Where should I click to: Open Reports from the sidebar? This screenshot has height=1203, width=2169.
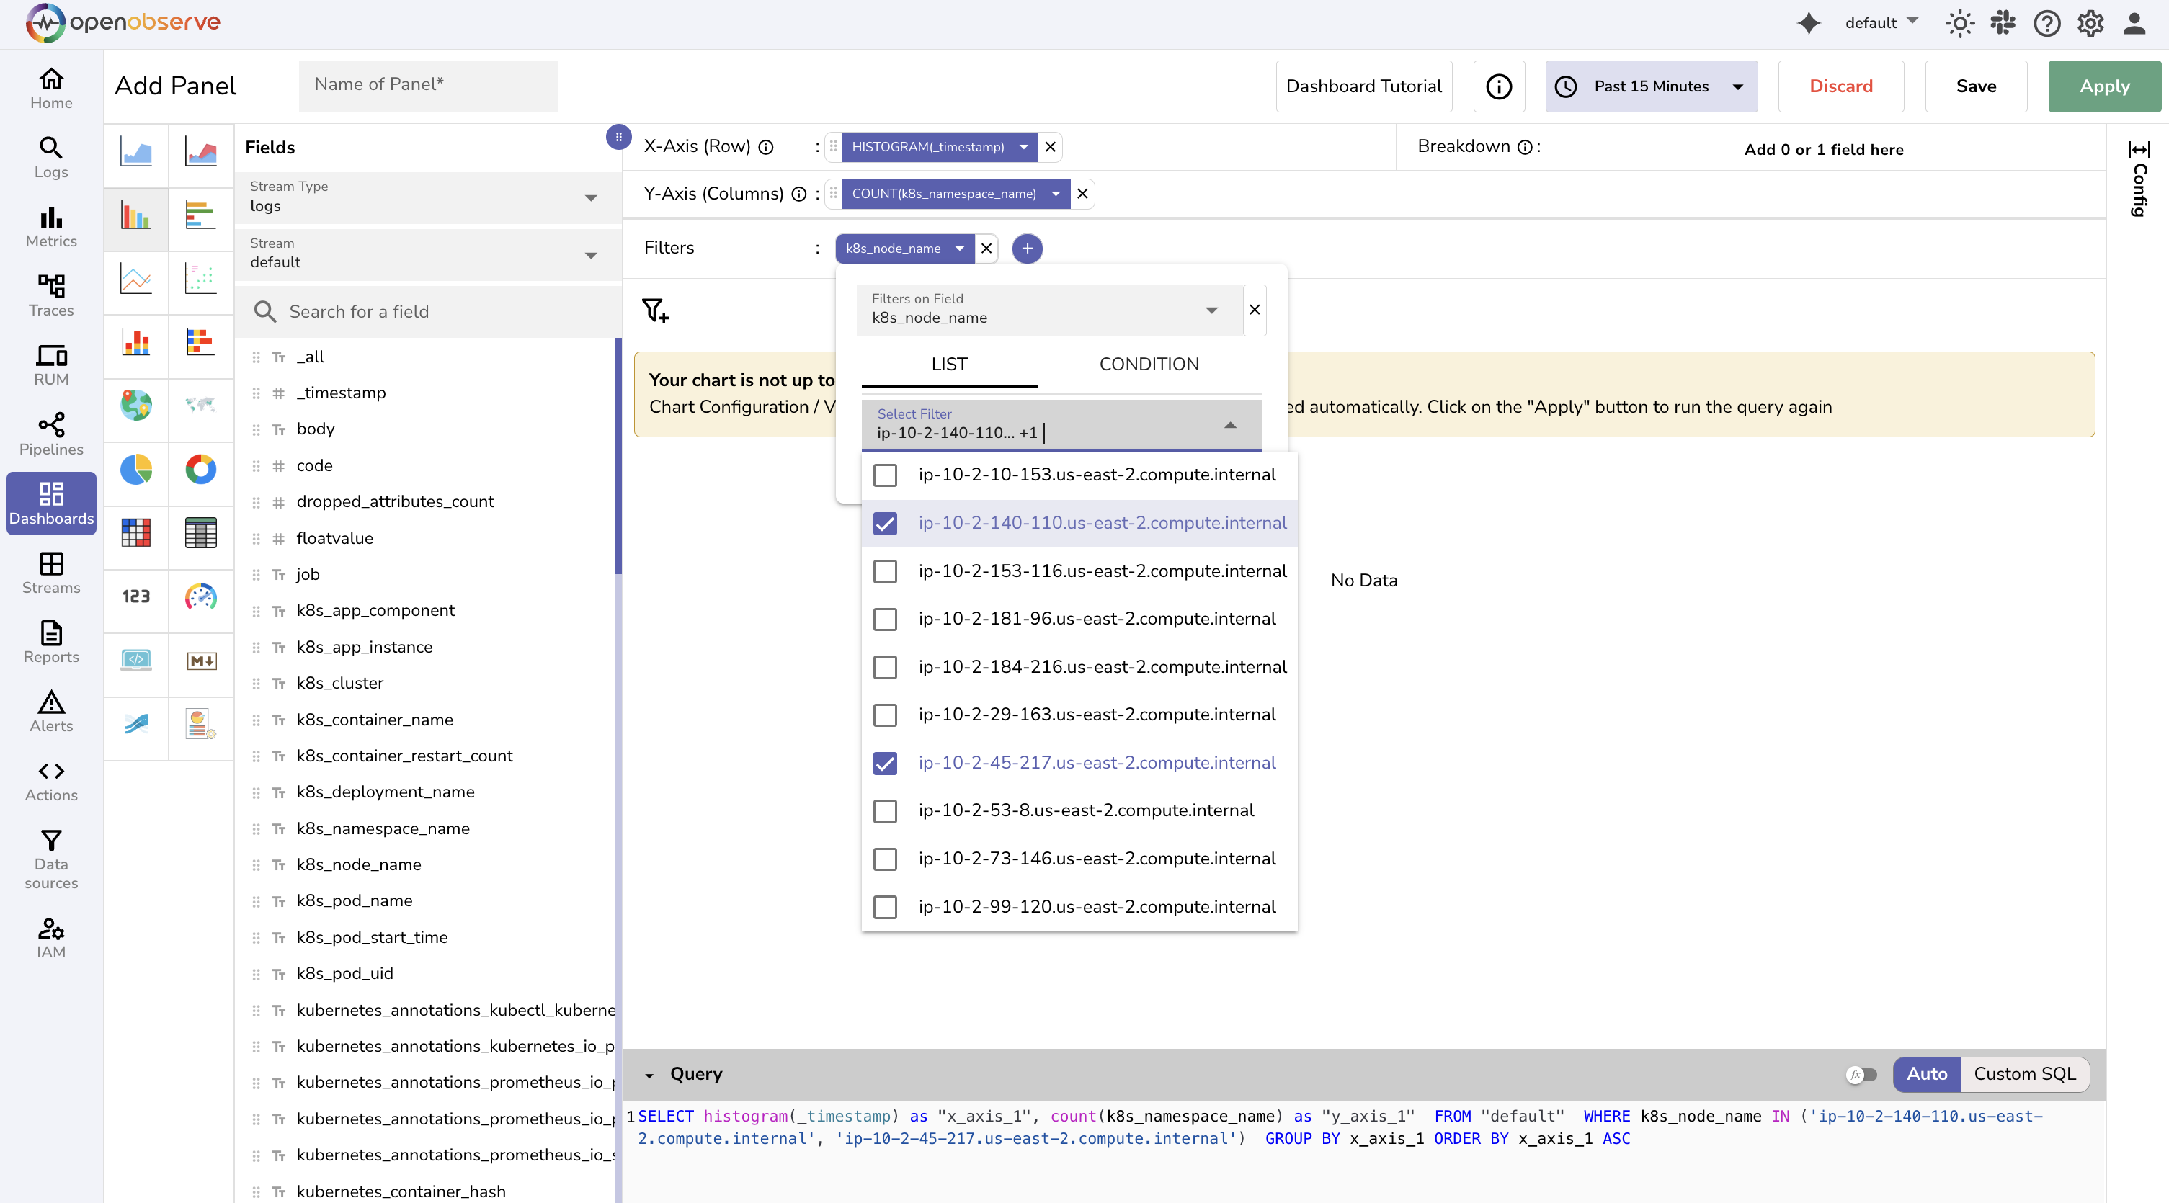tap(51, 643)
